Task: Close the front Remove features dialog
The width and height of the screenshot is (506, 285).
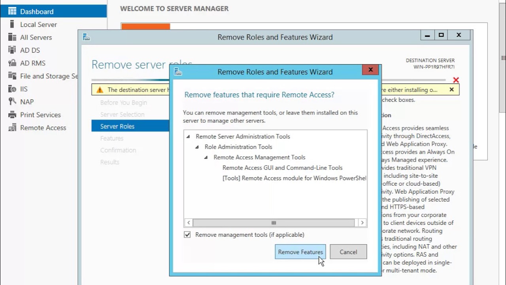Action: 370,70
